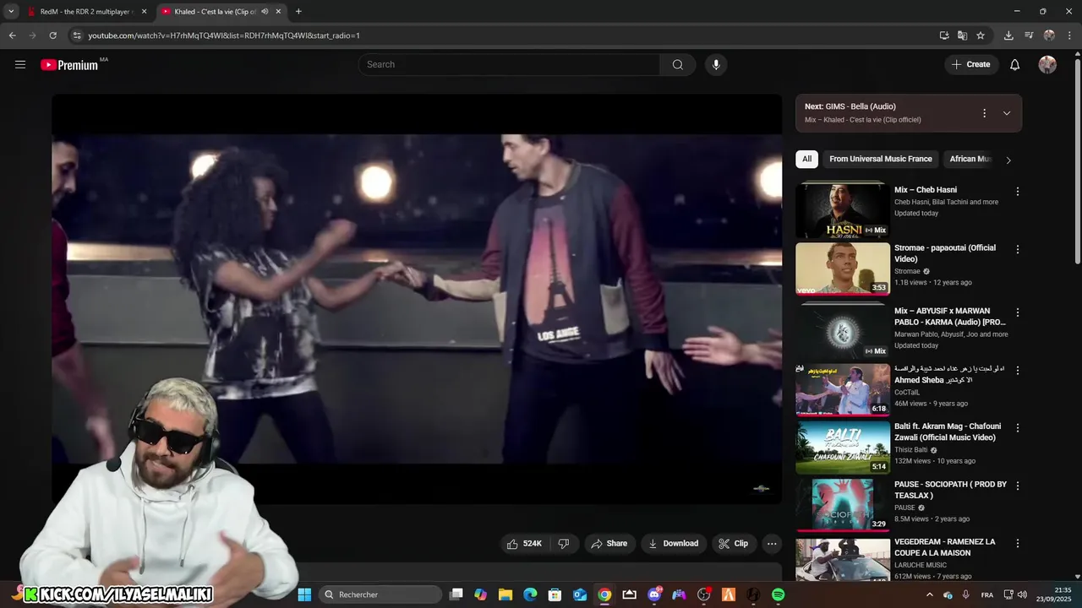Screen dimensions: 1082x608
Task: Open options for Balti Chafouni Zawali video
Action: 1018,428
